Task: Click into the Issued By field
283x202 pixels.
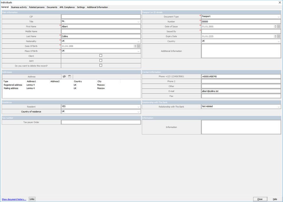Action: click(241, 31)
